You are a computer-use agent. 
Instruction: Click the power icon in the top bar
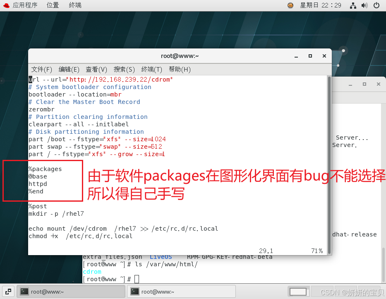(376, 5)
